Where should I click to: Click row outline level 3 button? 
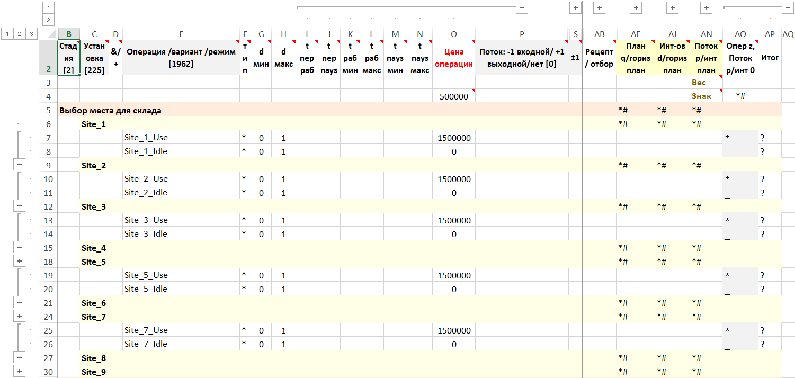32,34
